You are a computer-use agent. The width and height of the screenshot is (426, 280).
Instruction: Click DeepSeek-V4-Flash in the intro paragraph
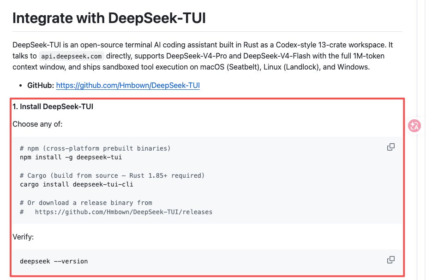(x=276, y=56)
